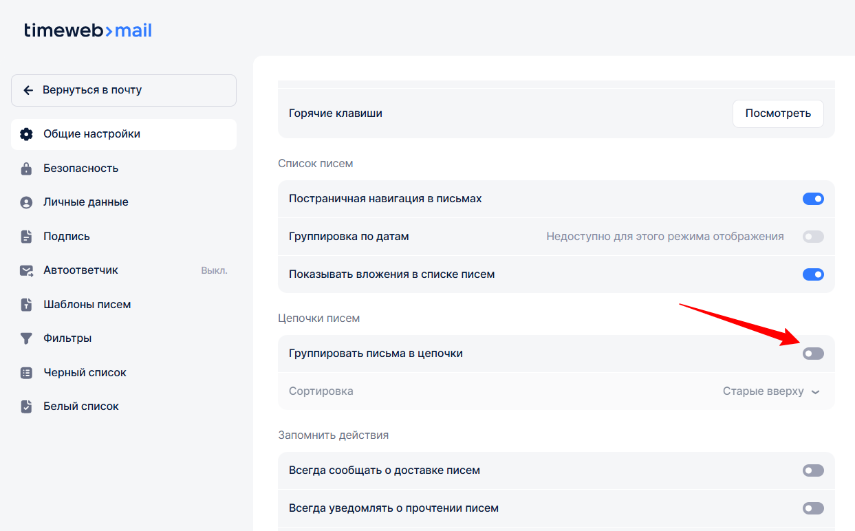Click the funnel icon next to Фильтры
The height and width of the screenshot is (531, 855).
coord(26,338)
